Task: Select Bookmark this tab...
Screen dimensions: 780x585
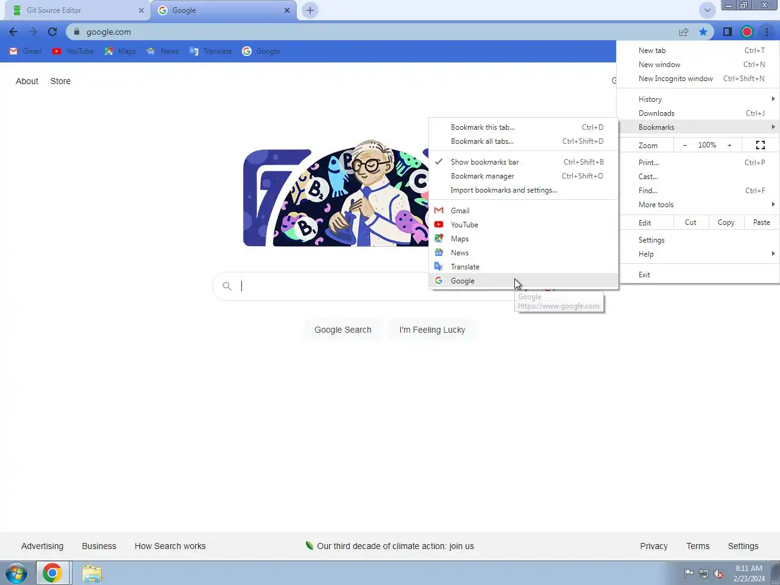Action: tap(523, 127)
